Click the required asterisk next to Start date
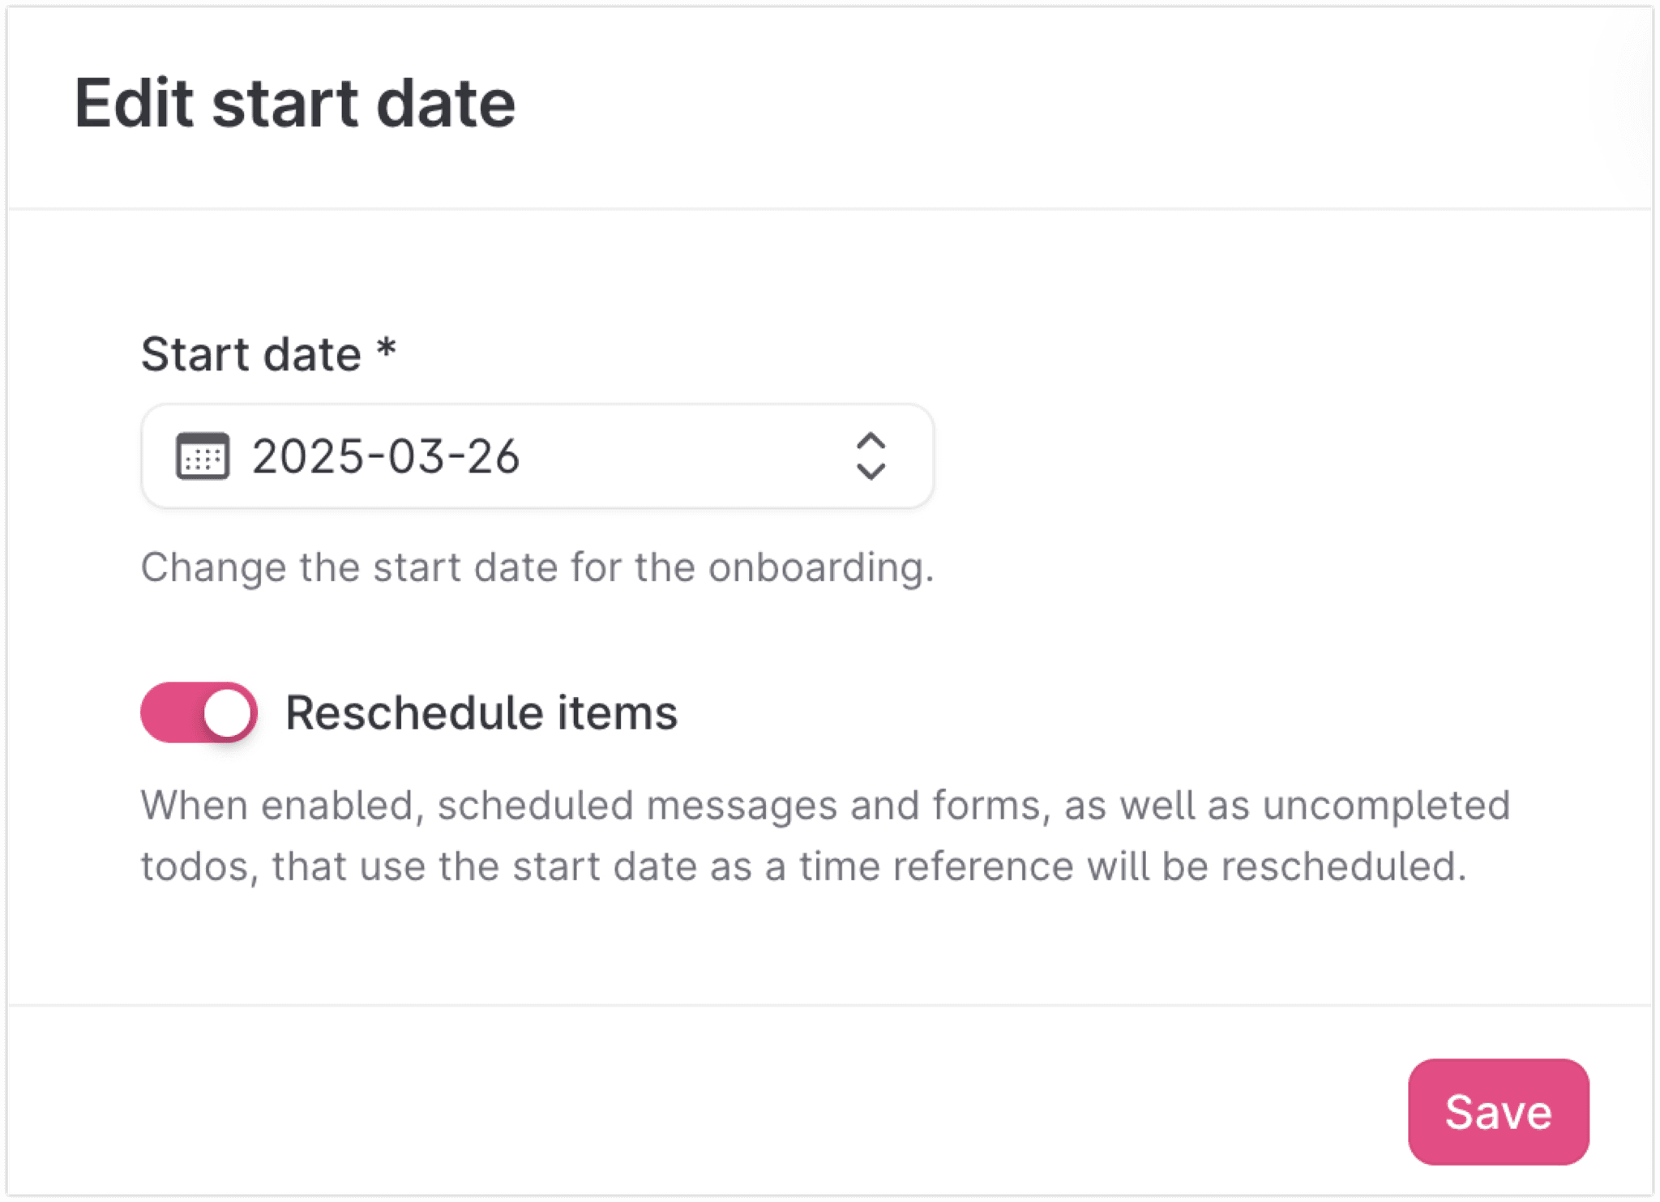 (387, 350)
